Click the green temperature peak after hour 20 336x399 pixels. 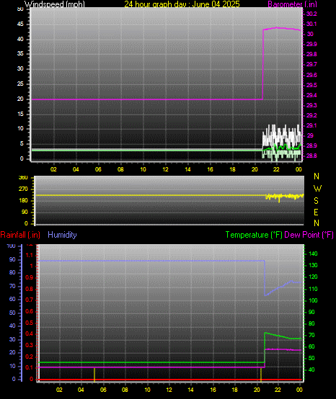[265, 333]
